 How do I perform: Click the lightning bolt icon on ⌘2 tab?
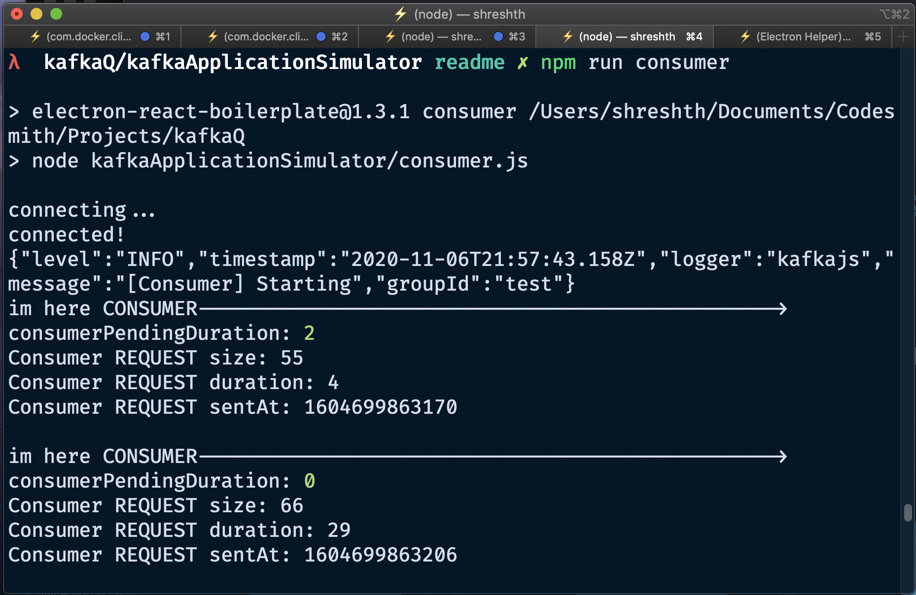click(213, 36)
